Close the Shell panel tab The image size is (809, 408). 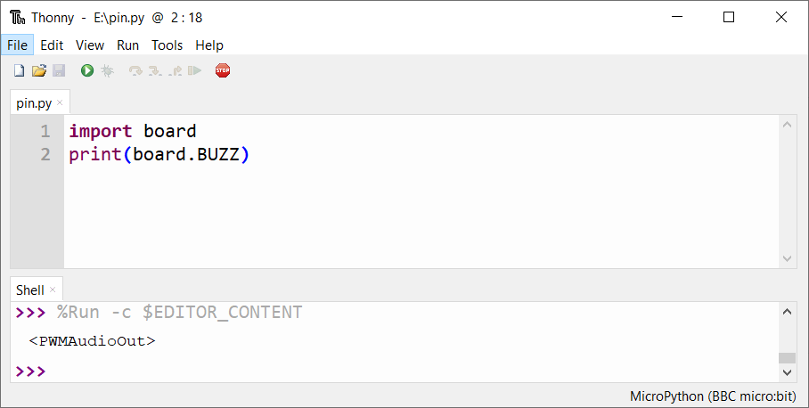click(53, 290)
